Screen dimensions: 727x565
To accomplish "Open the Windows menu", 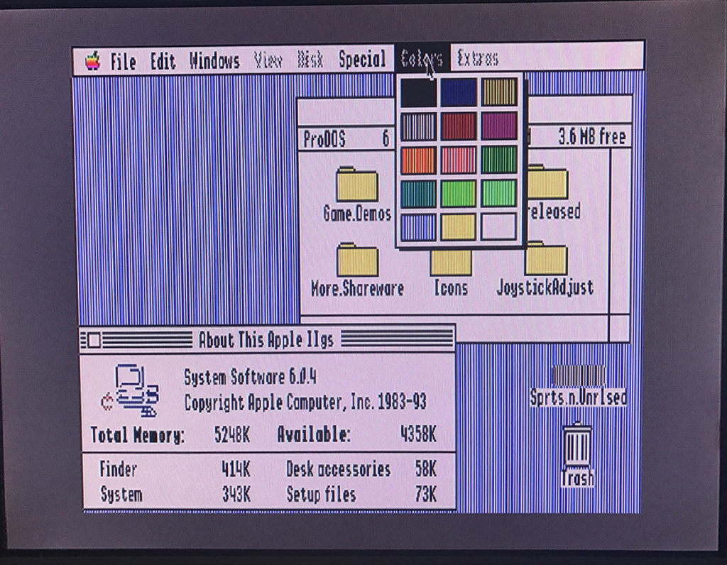I will click(214, 61).
